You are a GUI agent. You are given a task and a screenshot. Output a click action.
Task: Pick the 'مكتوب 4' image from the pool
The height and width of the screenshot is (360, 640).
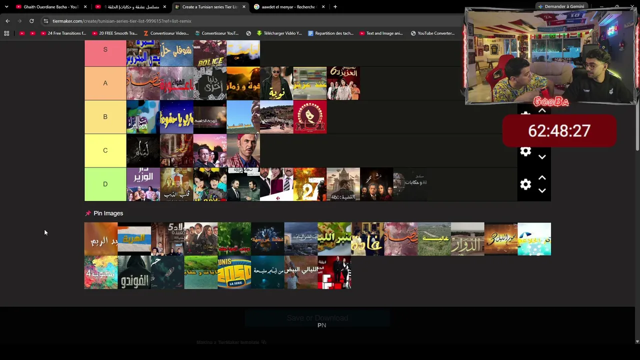(100, 272)
